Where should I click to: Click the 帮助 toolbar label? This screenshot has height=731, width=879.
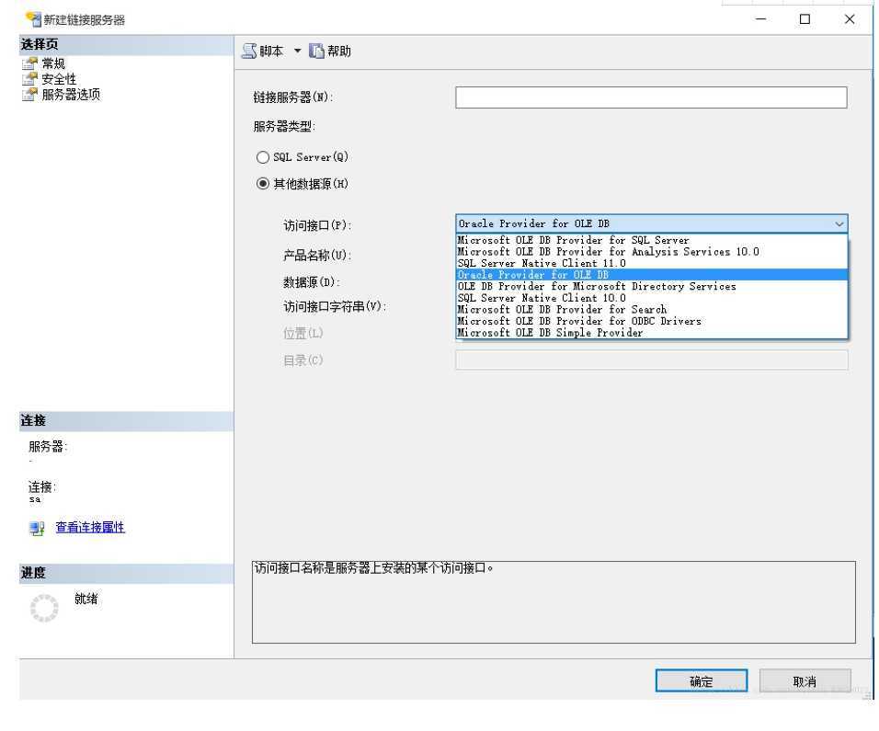pyautogui.click(x=339, y=51)
